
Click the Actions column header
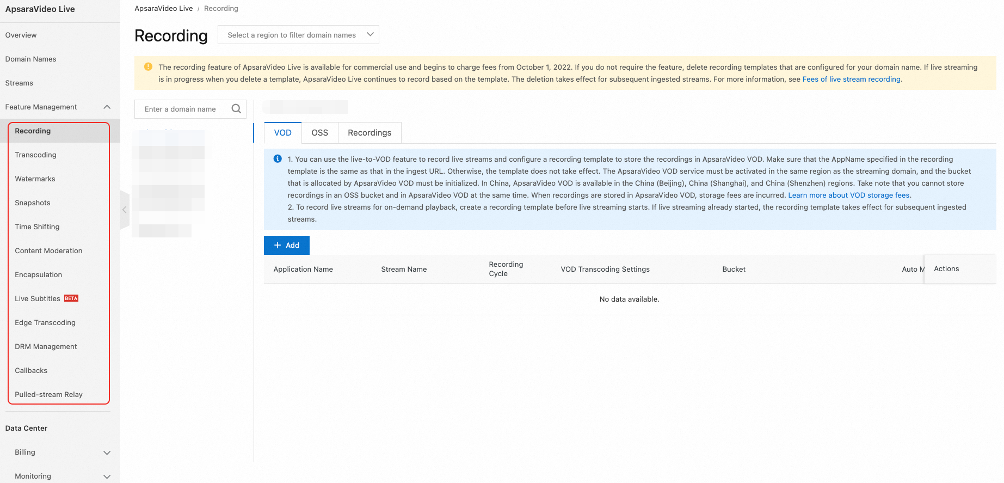click(946, 268)
